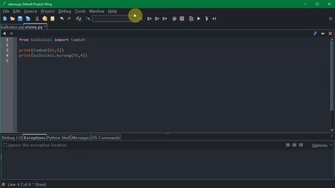Open the OS Commands tab
The image size is (335, 188).
(x=106, y=138)
